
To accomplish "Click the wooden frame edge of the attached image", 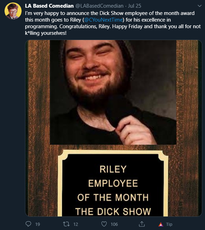I will tap(38, 128).
